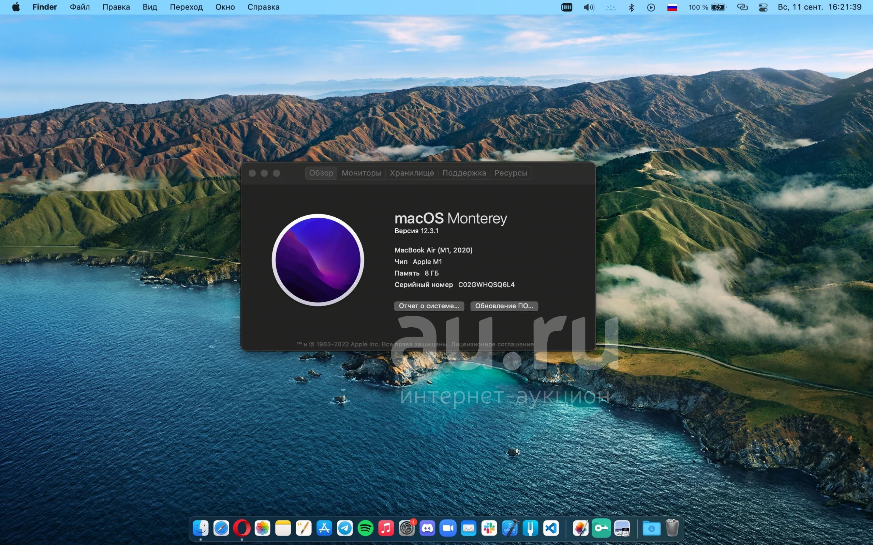Open Xcode from the Dock
Screen dimensions: 873x545
pos(510,529)
